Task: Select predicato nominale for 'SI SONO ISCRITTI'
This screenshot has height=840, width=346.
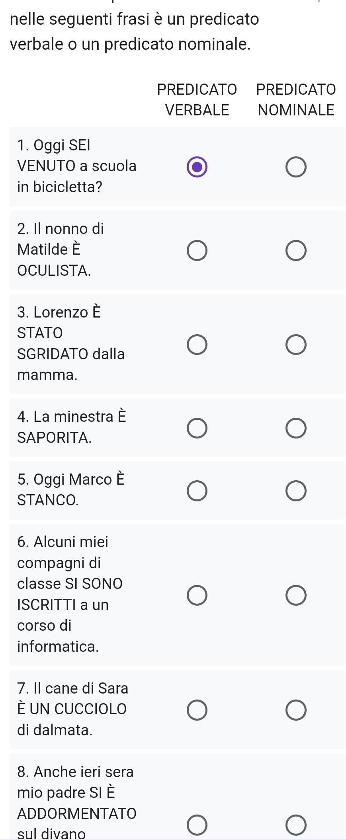Action: (x=296, y=595)
